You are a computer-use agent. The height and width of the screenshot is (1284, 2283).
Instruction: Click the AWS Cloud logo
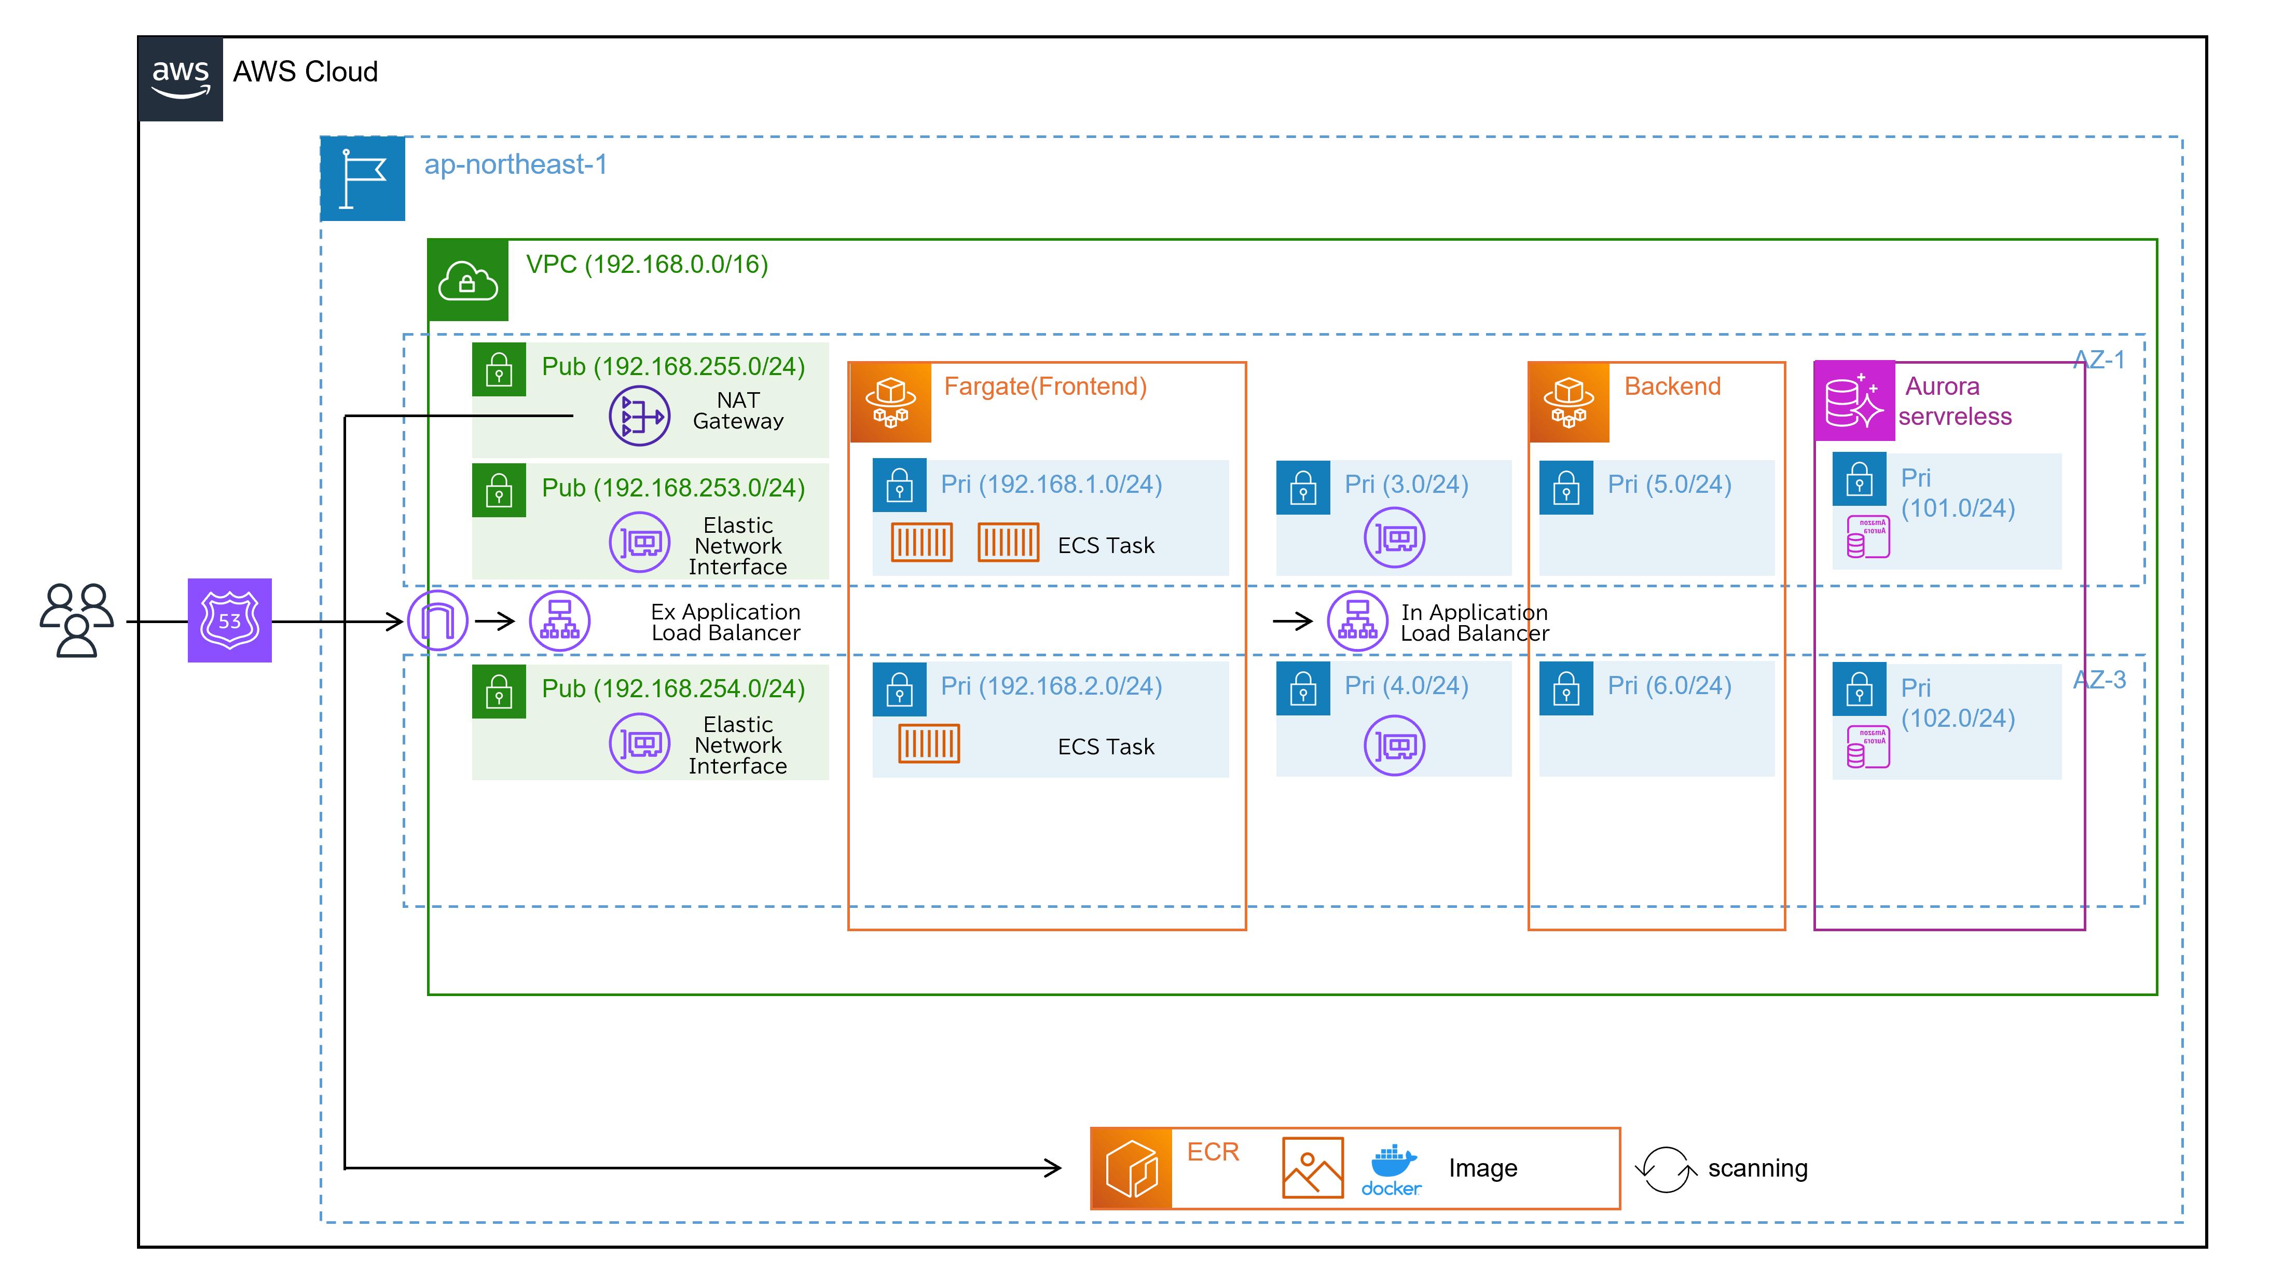click(x=181, y=78)
